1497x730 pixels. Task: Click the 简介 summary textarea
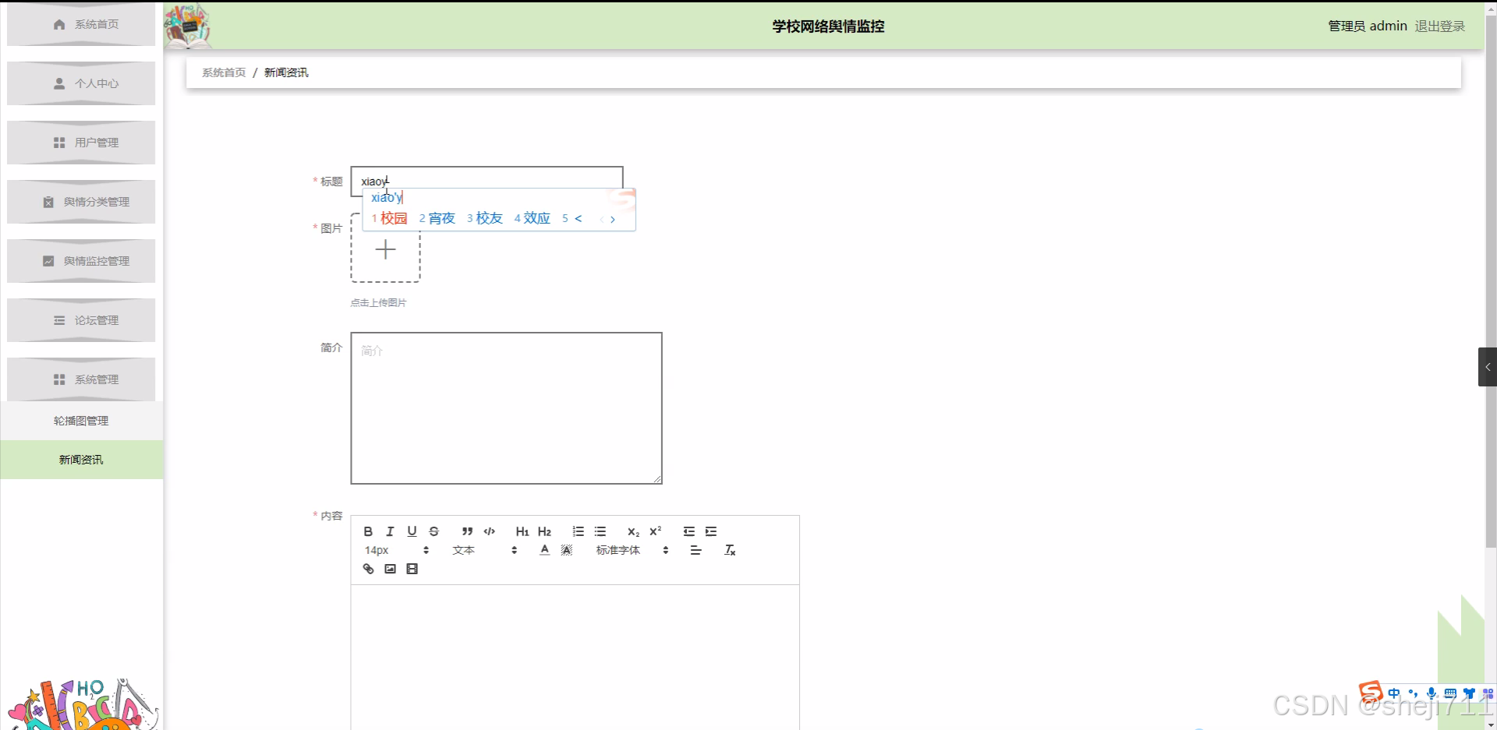point(506,408)
